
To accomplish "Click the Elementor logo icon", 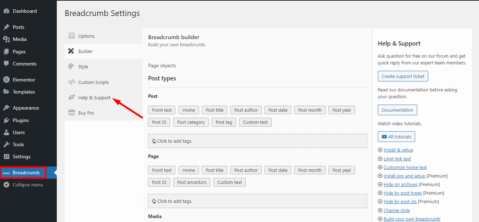I will pos(6,80).
